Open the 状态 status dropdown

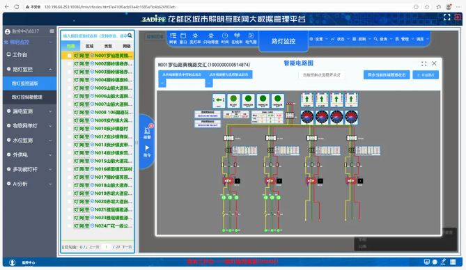340,39
